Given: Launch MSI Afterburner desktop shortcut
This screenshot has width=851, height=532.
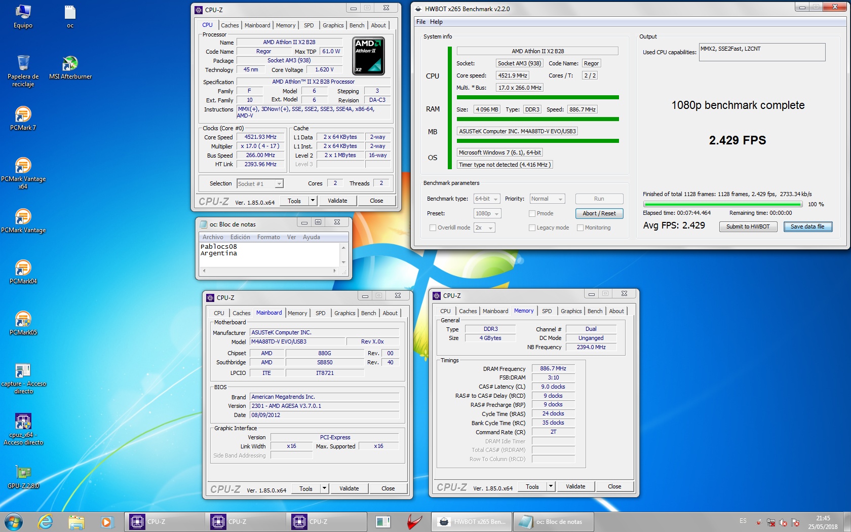Looking at the screenshot, I should [x=70, y=67].
